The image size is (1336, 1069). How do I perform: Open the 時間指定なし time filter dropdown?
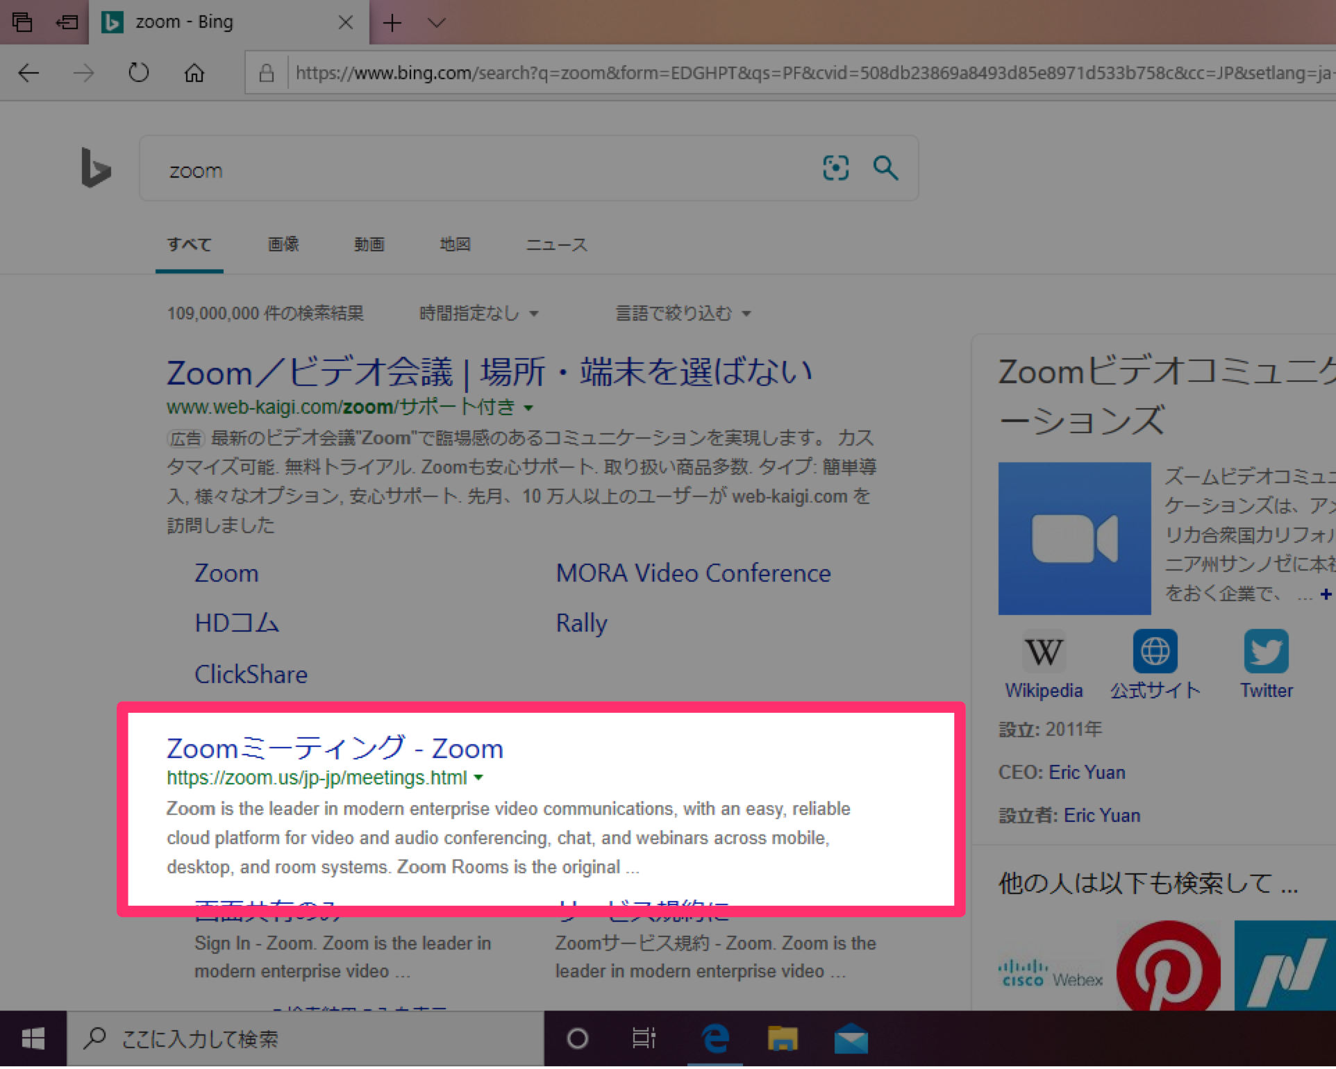point(478,313)
